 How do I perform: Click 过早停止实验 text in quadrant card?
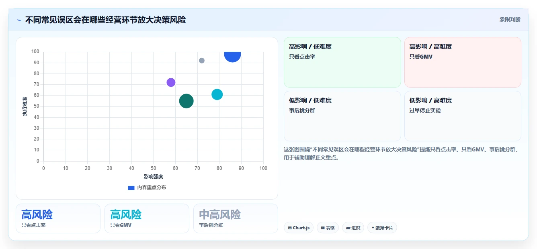(x=425, y=110)
